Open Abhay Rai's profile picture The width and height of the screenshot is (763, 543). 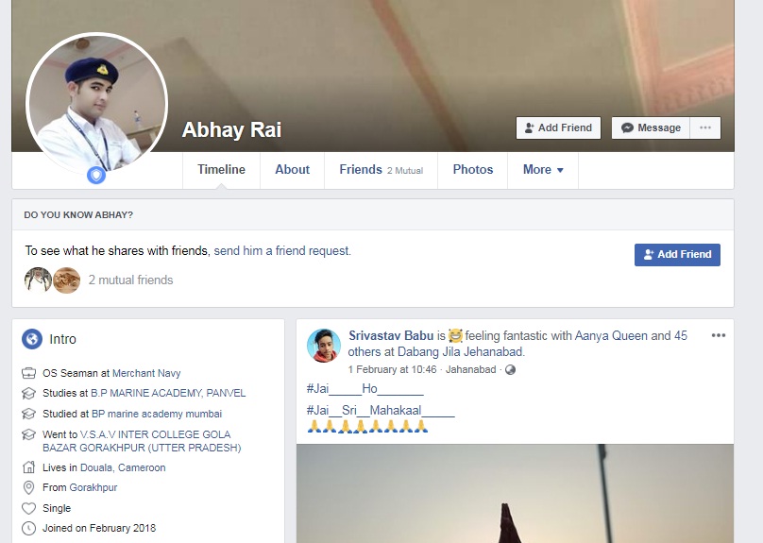click(97, 103)
